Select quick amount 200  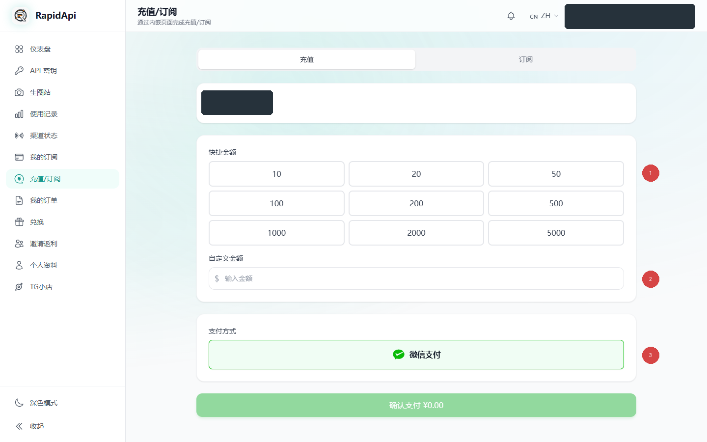(416, 203)
